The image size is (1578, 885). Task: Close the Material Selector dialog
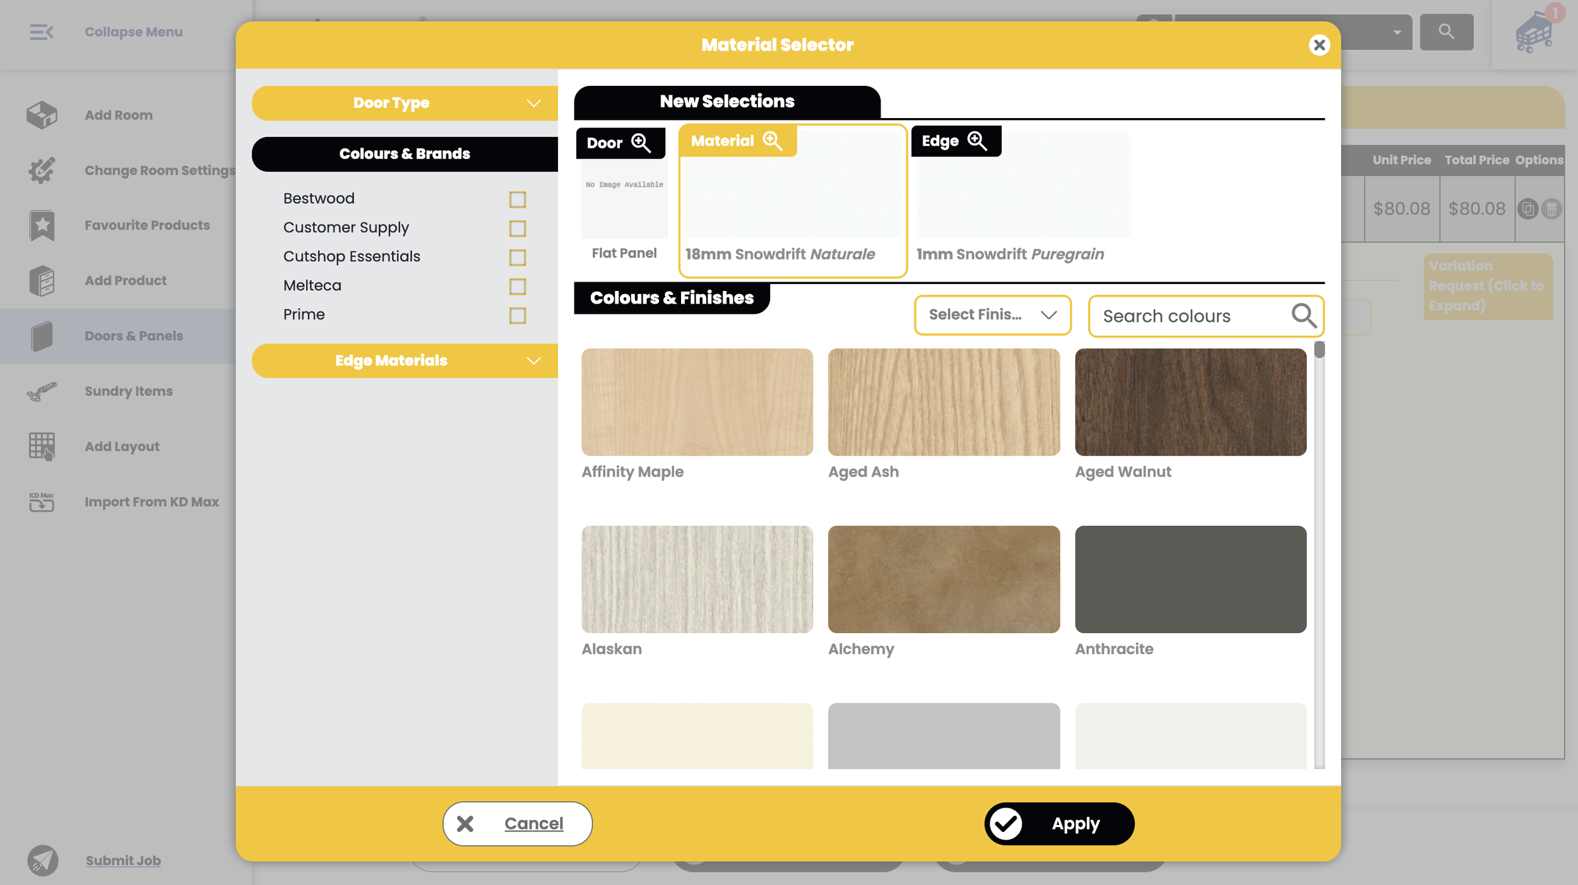click(x=1319, y=45)
